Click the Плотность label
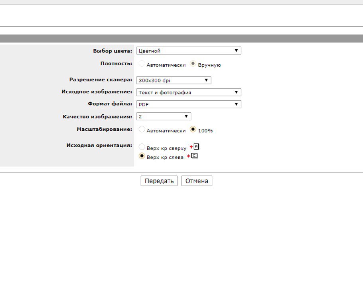The width and height of the screenshot is (363, 307). (116, 64)
